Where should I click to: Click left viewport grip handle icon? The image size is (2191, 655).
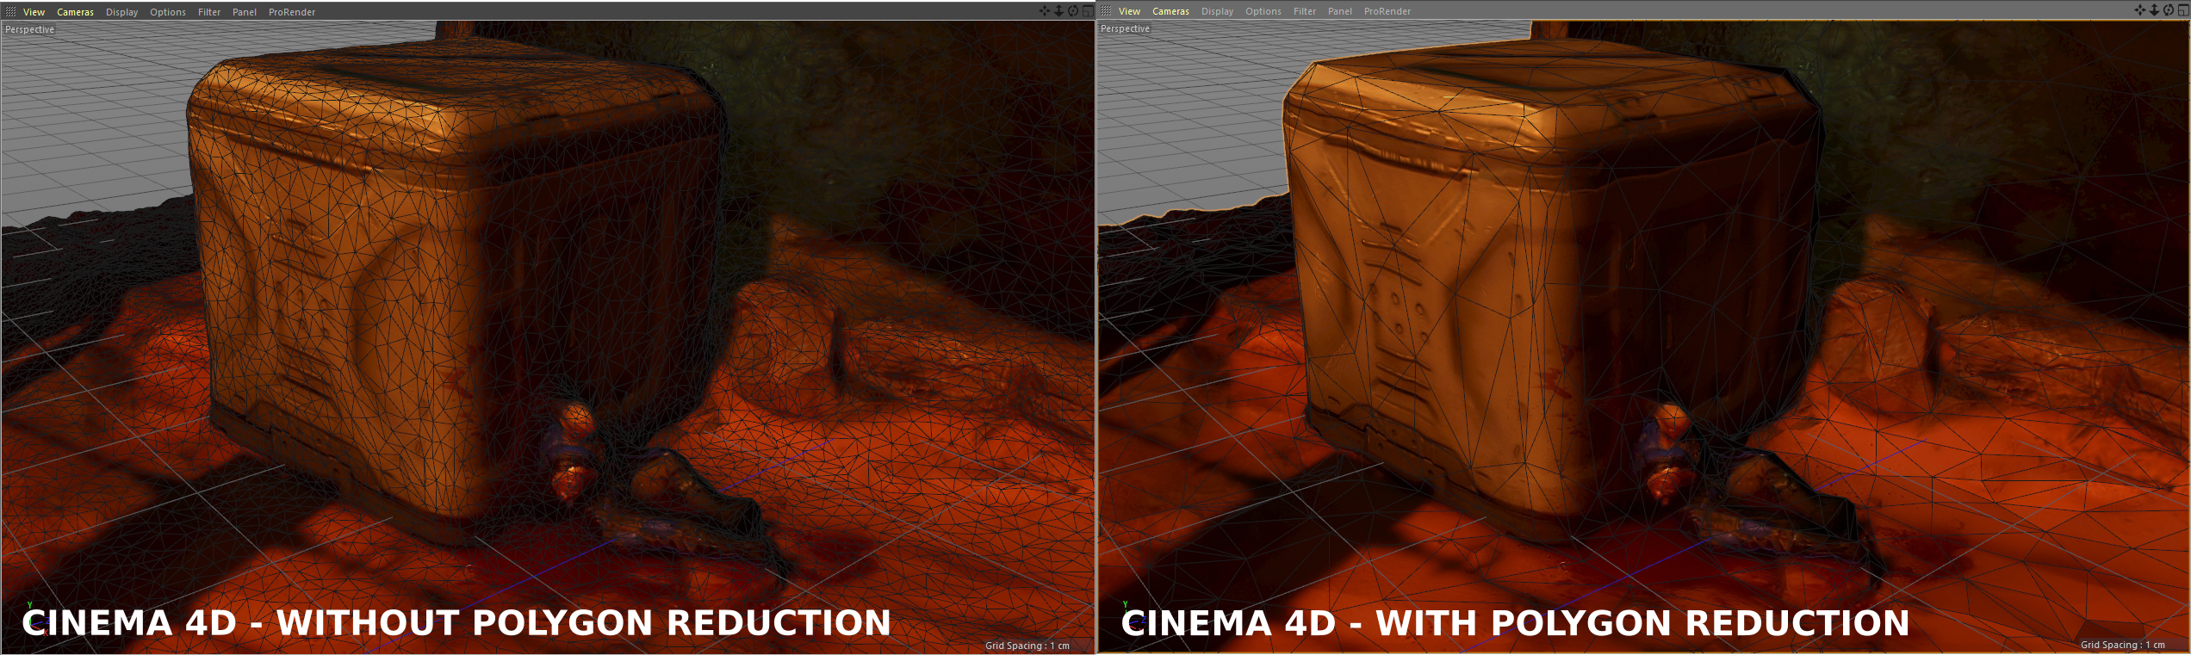click(x=10, y=12)
